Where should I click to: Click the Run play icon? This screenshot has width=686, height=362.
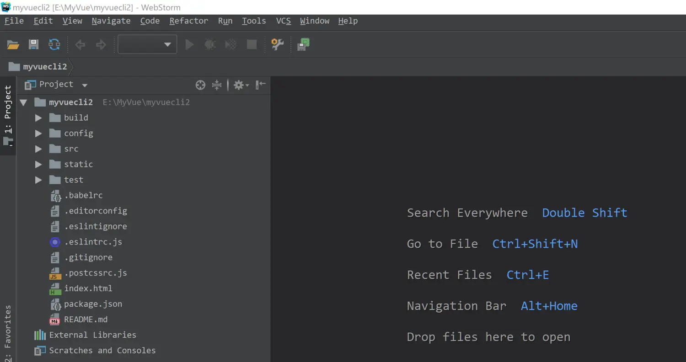[x=189, y=44]
